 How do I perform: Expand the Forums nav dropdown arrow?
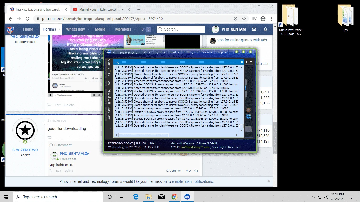pos(60,29)
